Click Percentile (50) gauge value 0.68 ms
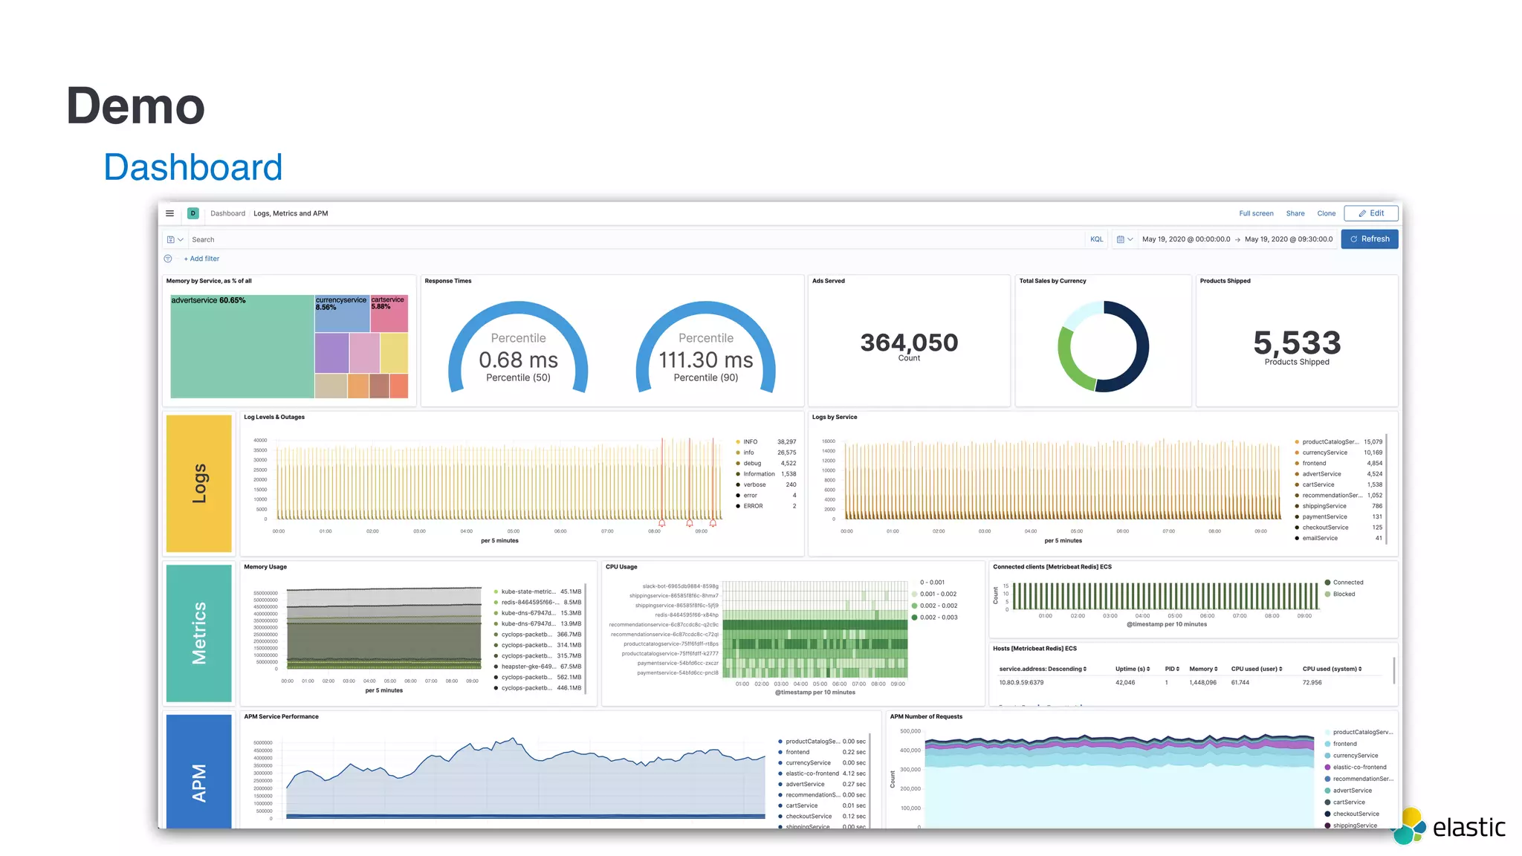Viewport: 1522px width, 856px height. pos(518,360)
